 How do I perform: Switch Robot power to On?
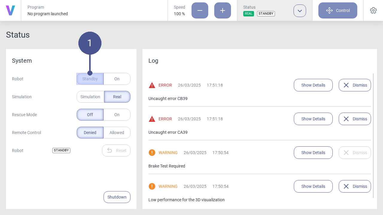point(117,79)
